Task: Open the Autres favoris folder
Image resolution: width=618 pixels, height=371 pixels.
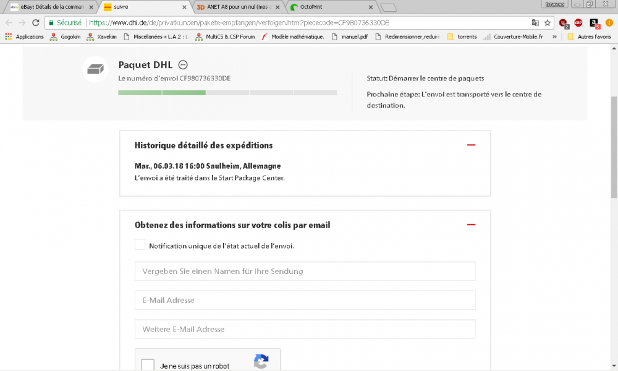Action: pyautogui.click(x=589, y=36)
